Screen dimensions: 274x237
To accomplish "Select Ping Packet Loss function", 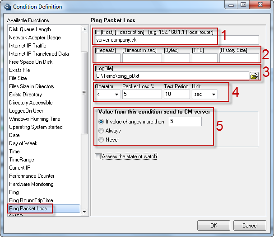I will tap(44, 209).
